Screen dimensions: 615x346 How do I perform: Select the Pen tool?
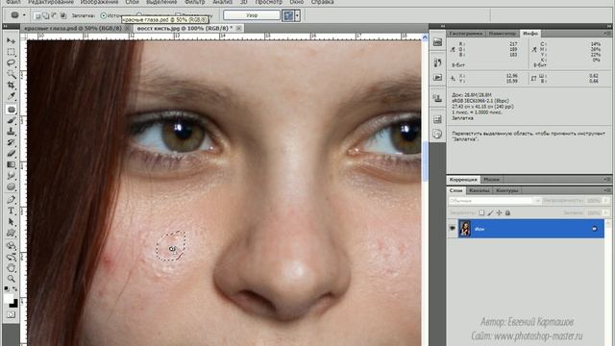click(x=11, y=200)
